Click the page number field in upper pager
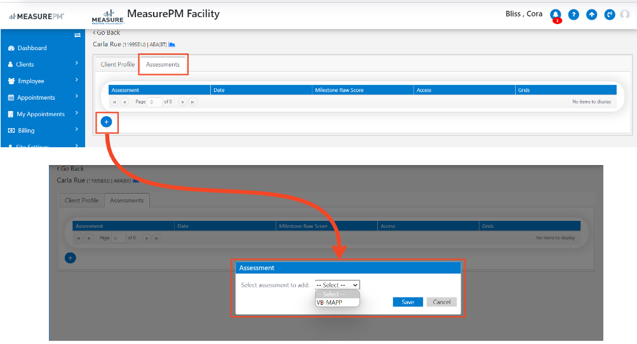 (154, 102)
